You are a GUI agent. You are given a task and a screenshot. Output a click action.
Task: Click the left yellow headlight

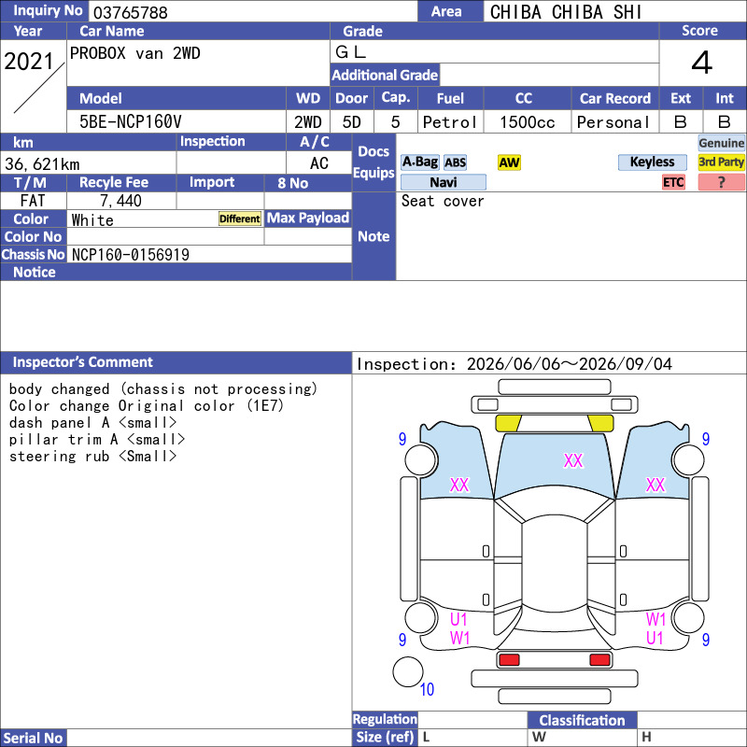coord(508,423)
